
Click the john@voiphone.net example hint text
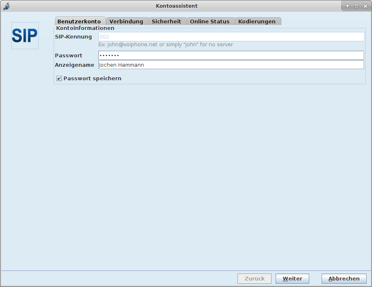click(x=166, y=45)
